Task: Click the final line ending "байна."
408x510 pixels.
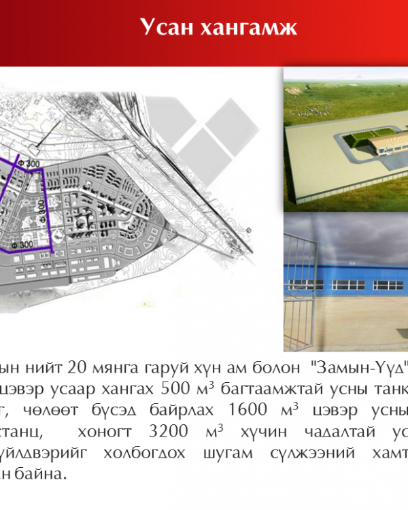Action: point(44,473)
